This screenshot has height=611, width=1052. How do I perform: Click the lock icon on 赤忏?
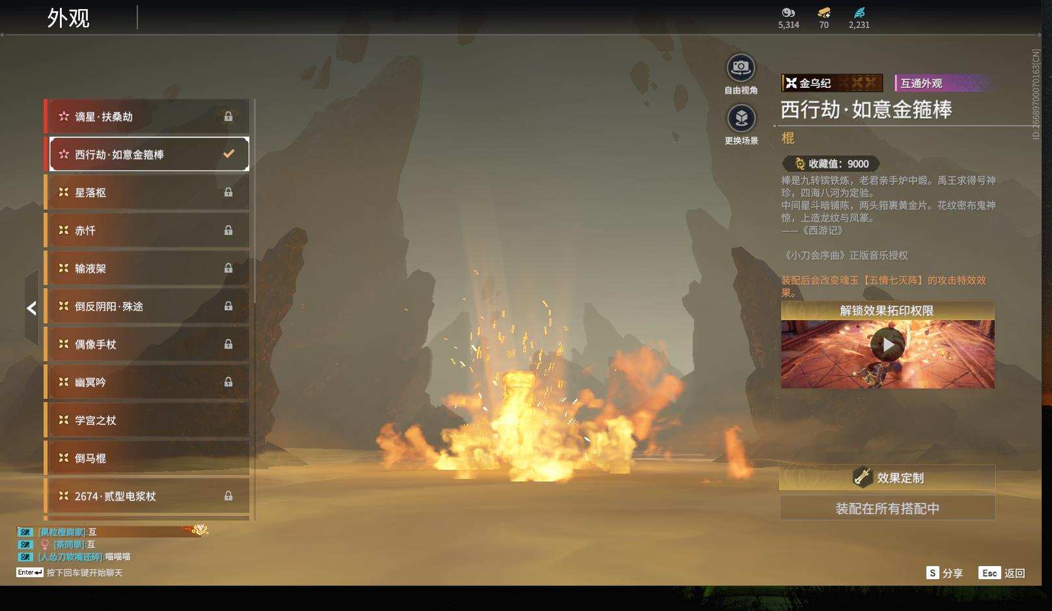228,230
